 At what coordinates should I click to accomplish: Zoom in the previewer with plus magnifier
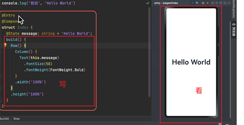tap(221, 3)
